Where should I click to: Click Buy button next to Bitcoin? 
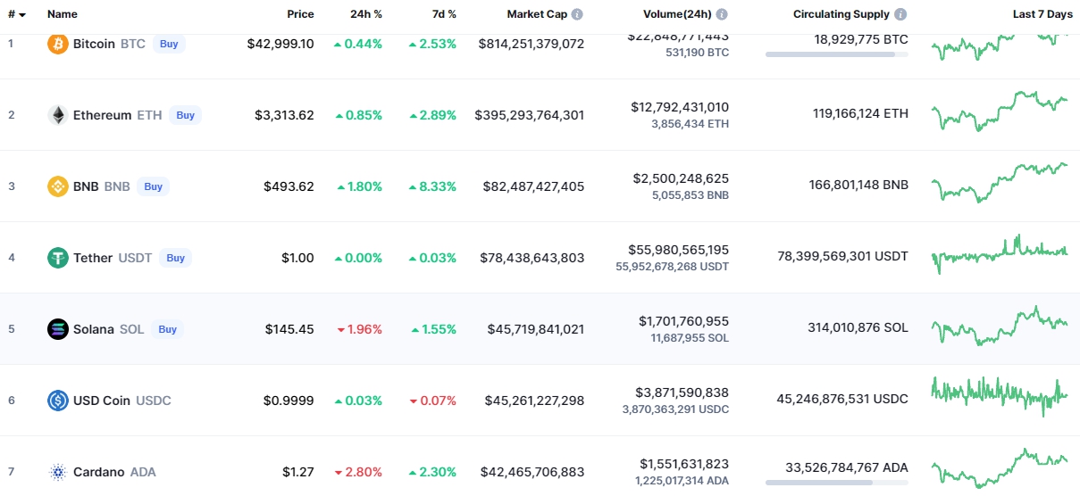click(169, 44)
